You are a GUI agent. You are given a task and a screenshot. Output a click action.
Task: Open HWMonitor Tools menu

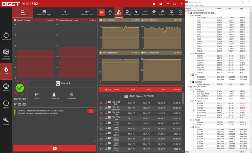click(196, 5)
